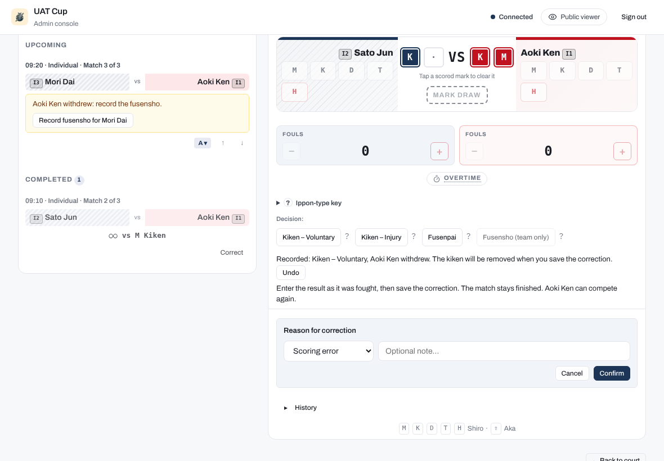The image size is (664, 461).
Task: Decrease fouls for Sato Jun
Action: pyautogui.click(x=291, y=151)
